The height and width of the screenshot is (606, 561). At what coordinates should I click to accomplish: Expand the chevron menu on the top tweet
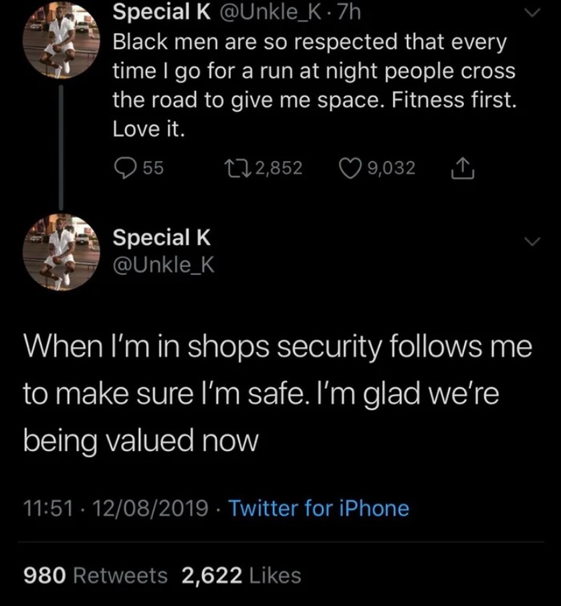531,14
